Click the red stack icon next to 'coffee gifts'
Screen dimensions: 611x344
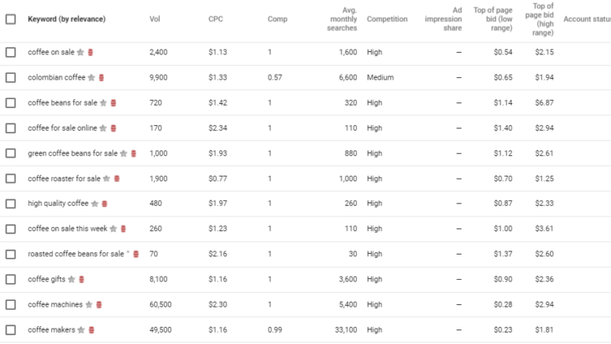[x=82, y=280]
